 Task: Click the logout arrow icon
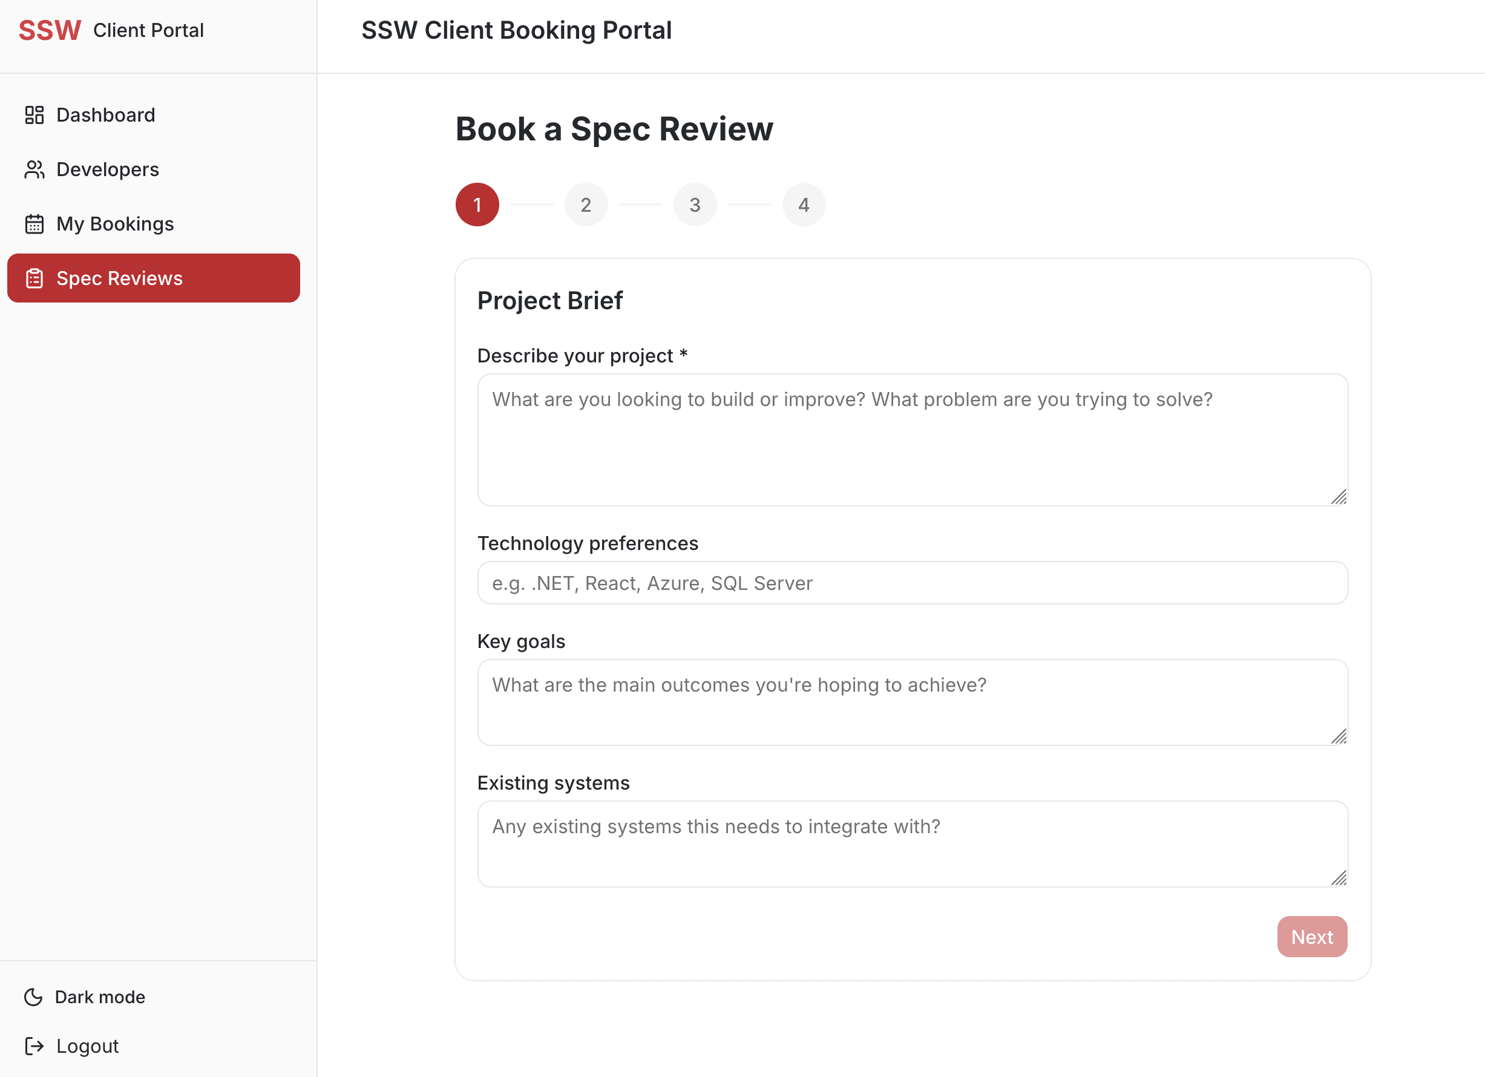click(34, 1046)
